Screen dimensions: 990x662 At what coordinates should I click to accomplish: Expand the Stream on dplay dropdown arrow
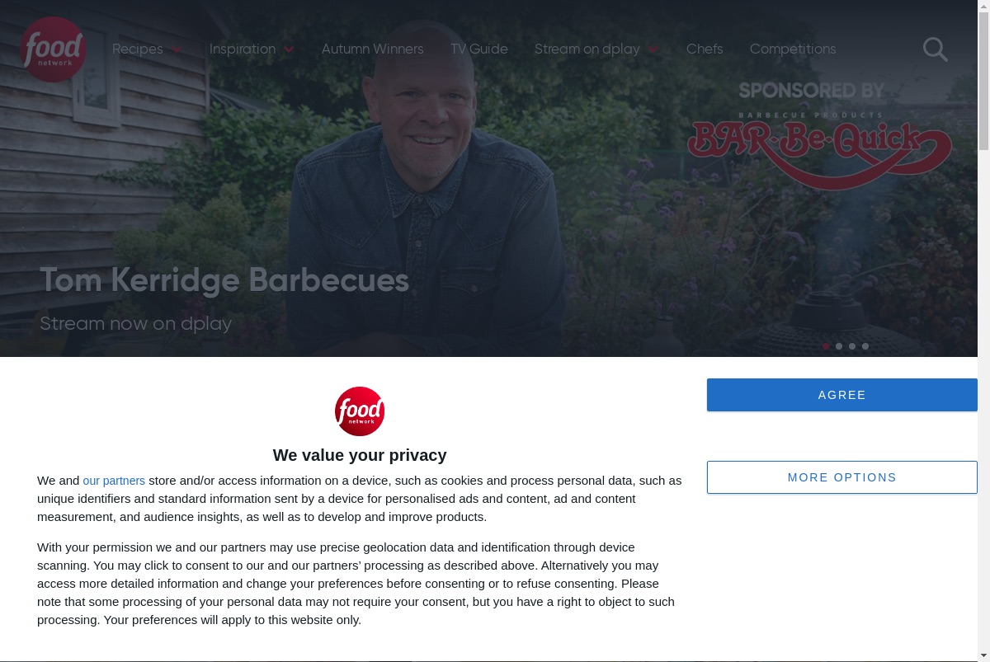[653, 49]
